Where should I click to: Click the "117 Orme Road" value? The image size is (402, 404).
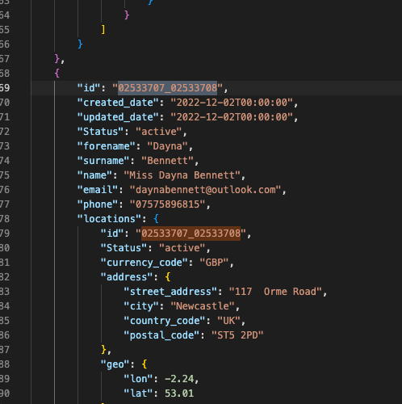point(275,292)
